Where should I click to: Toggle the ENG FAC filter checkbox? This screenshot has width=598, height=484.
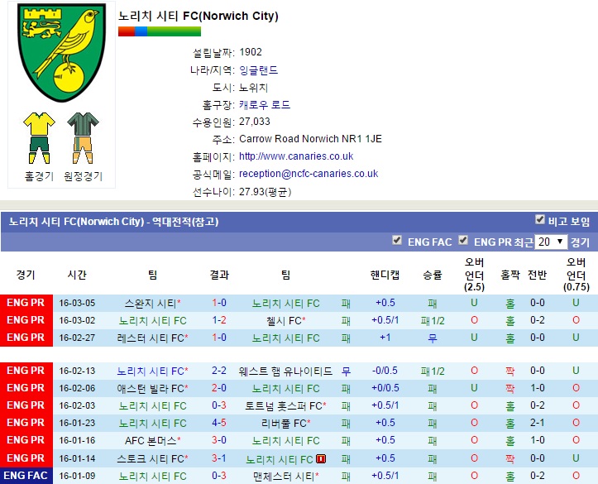click(397, 242)
